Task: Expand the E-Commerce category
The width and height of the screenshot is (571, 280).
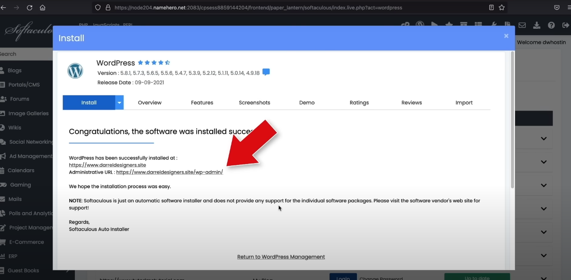Action: (26, 242)
